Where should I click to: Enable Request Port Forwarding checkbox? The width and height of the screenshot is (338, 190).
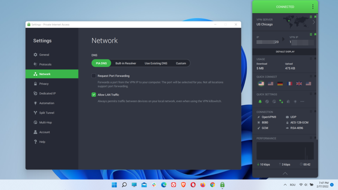[94, 76]
